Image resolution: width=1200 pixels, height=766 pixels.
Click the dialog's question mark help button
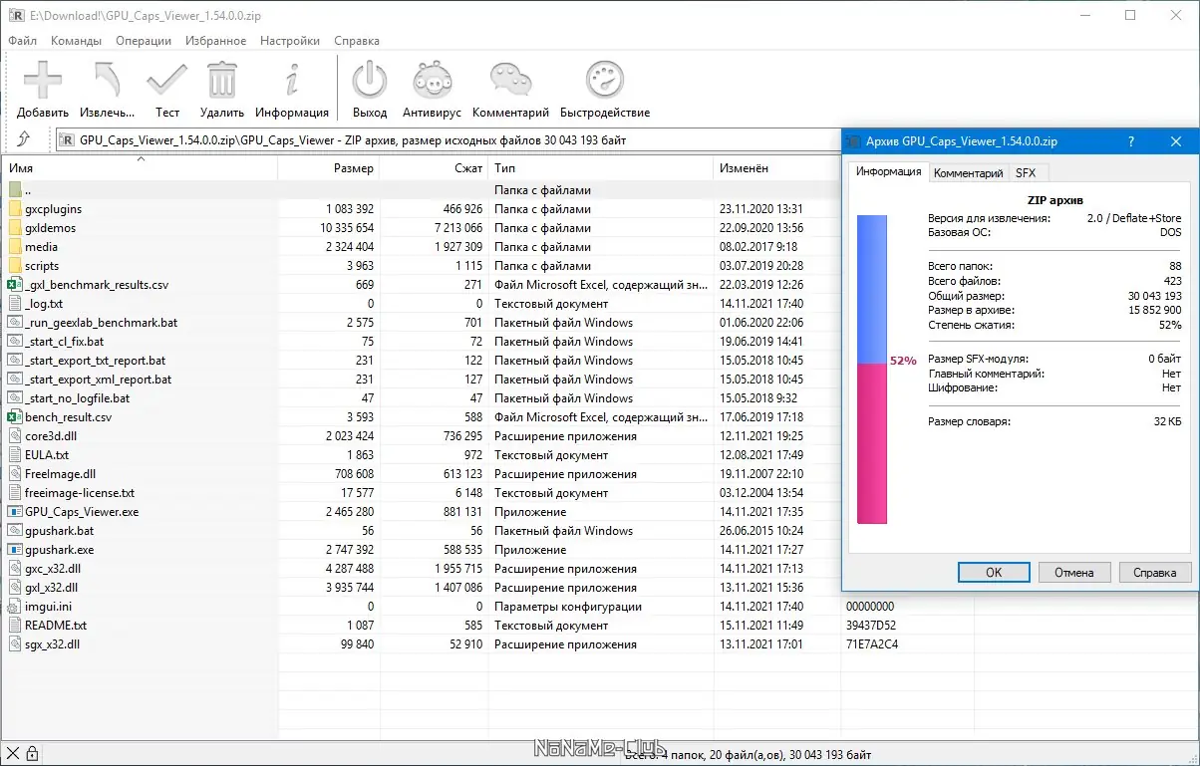coord(1130,141)
